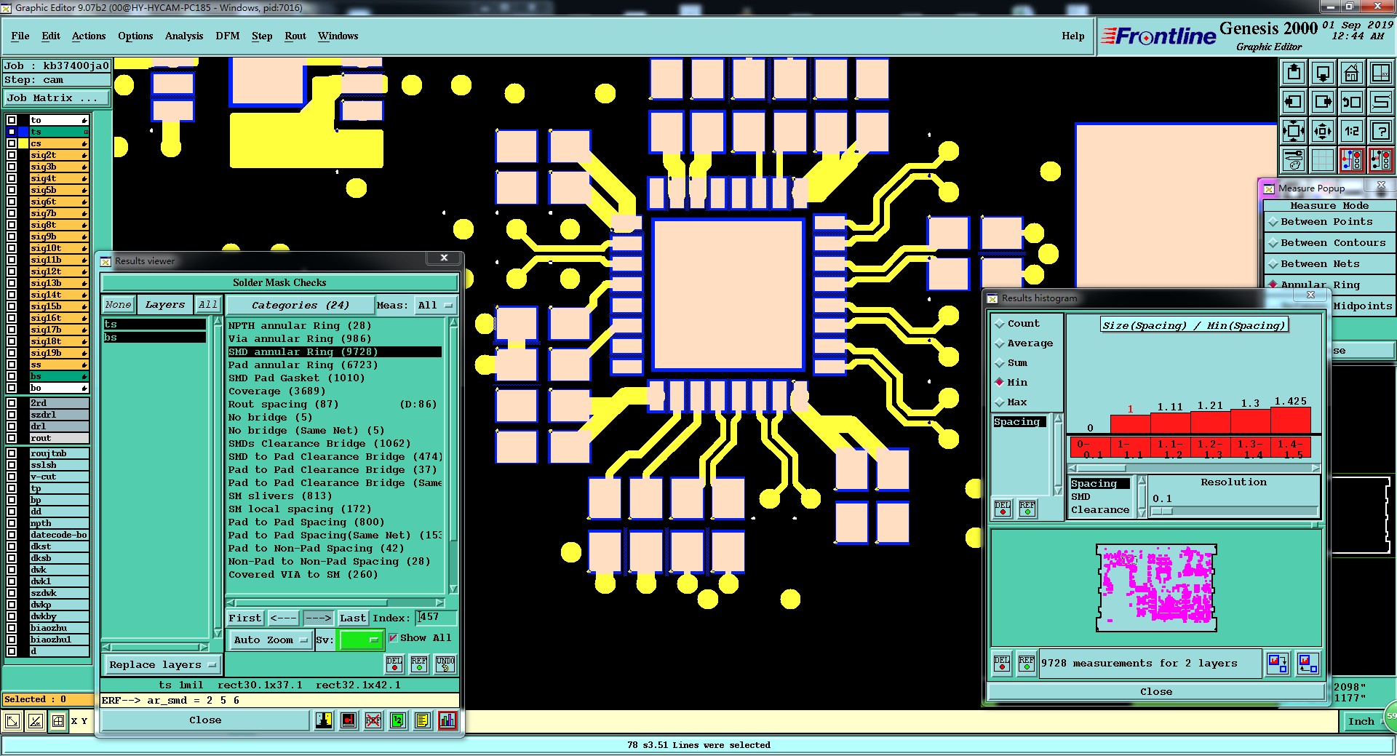1397x756 pixels.
Task: Click the DEL icon beside UNDO in Results viewer
Action: (x=394, y=664)
